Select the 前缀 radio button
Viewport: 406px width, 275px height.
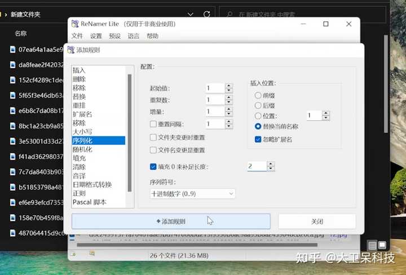(x=258, y=95)
